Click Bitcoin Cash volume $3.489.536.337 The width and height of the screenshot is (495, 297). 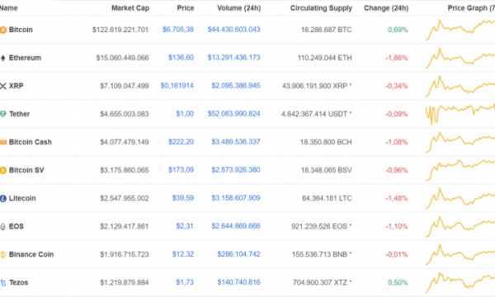tap(236, 142)
